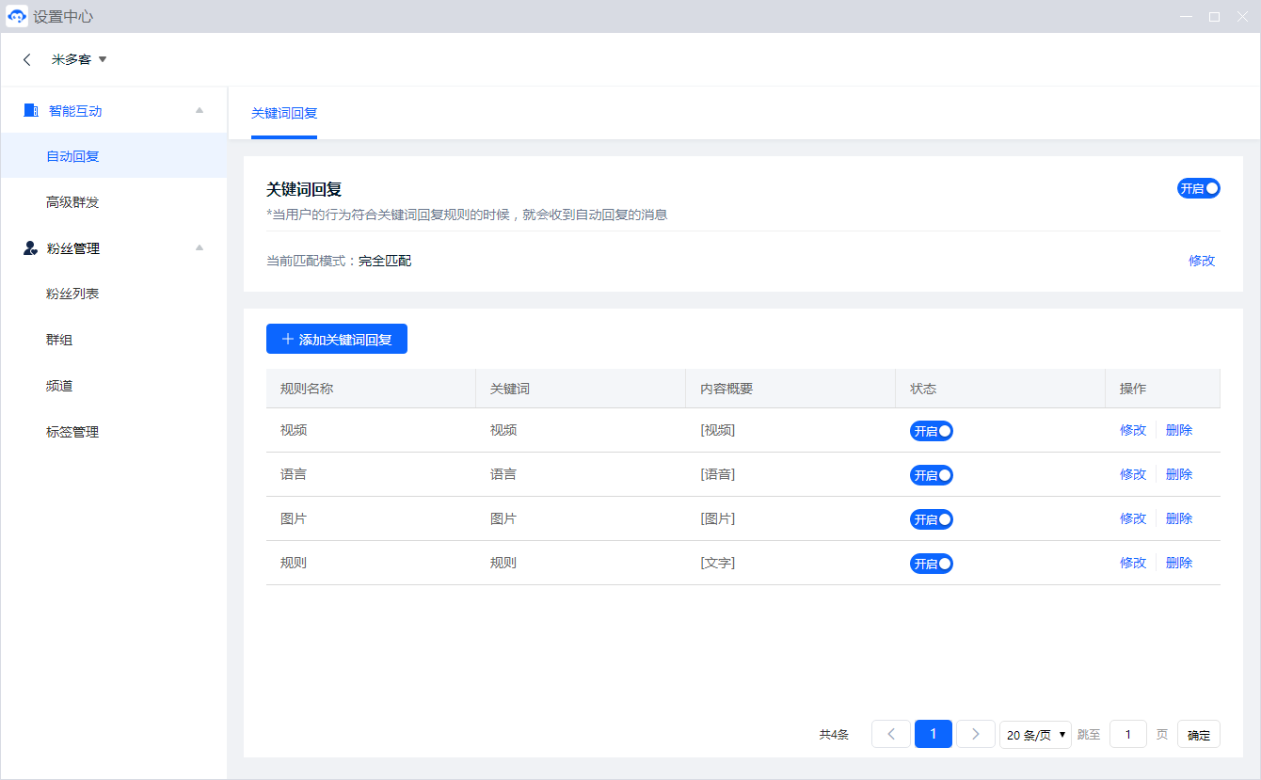Click 删除 in the 规则 row
Viewport: 1261px width, 780px height.
(1179, 563)
